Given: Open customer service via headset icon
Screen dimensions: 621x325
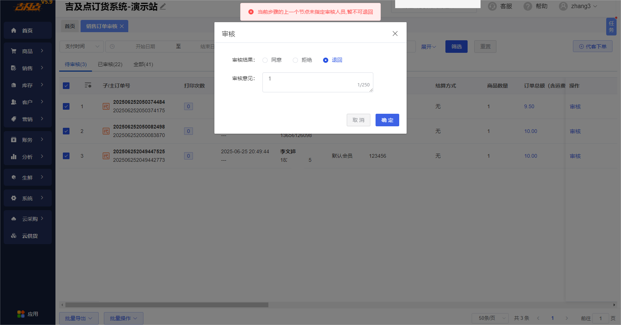Looking at the screenshot, I should click(x=492, y=6).
